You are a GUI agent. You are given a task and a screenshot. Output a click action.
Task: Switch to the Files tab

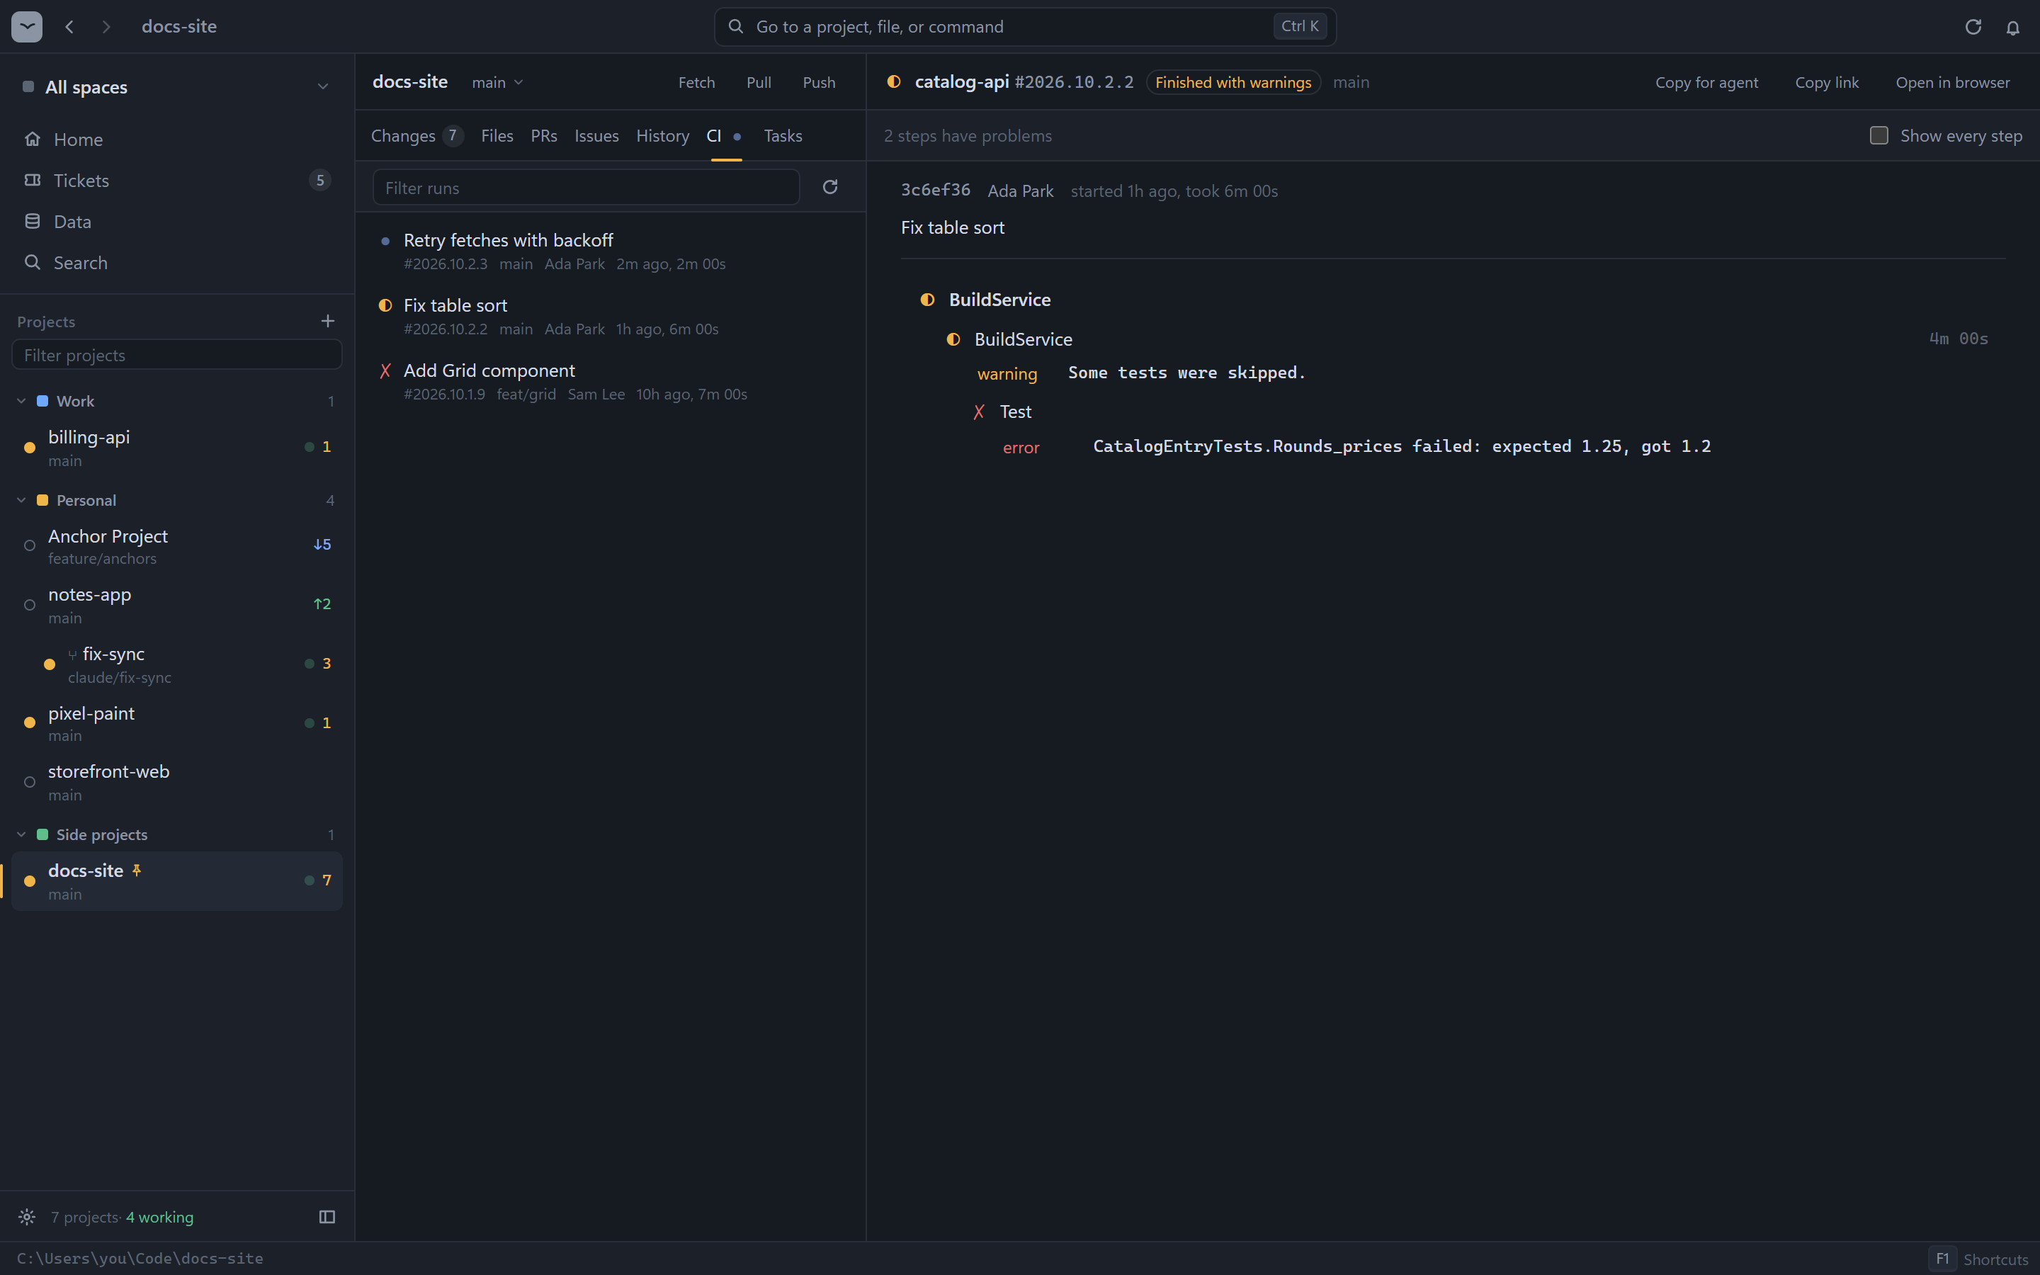pyautogui.click(x=497, y=136)
